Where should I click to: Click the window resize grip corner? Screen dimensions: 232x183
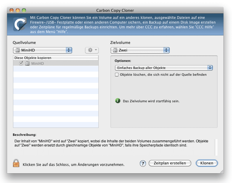221,171
